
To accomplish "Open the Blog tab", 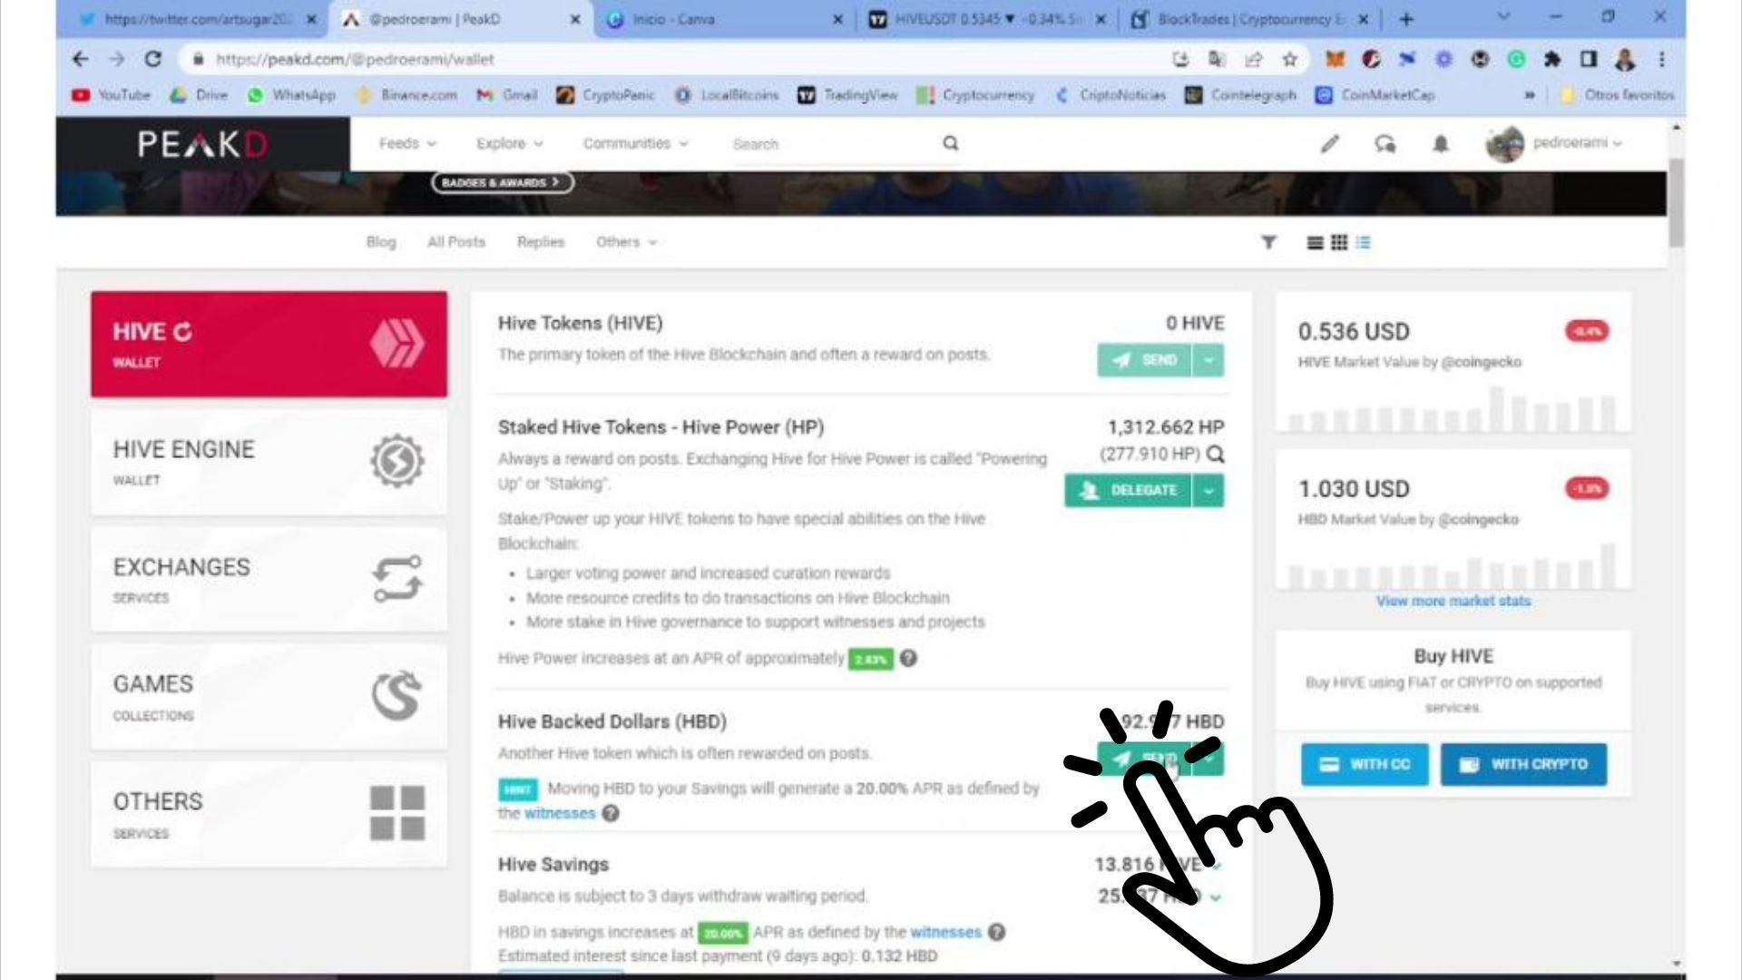I will pyautogui.click(x=381, y=242).
